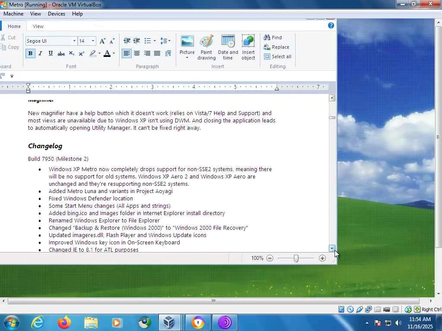
Task: Apply the text highlight color pen
Action: click(92, 53)
